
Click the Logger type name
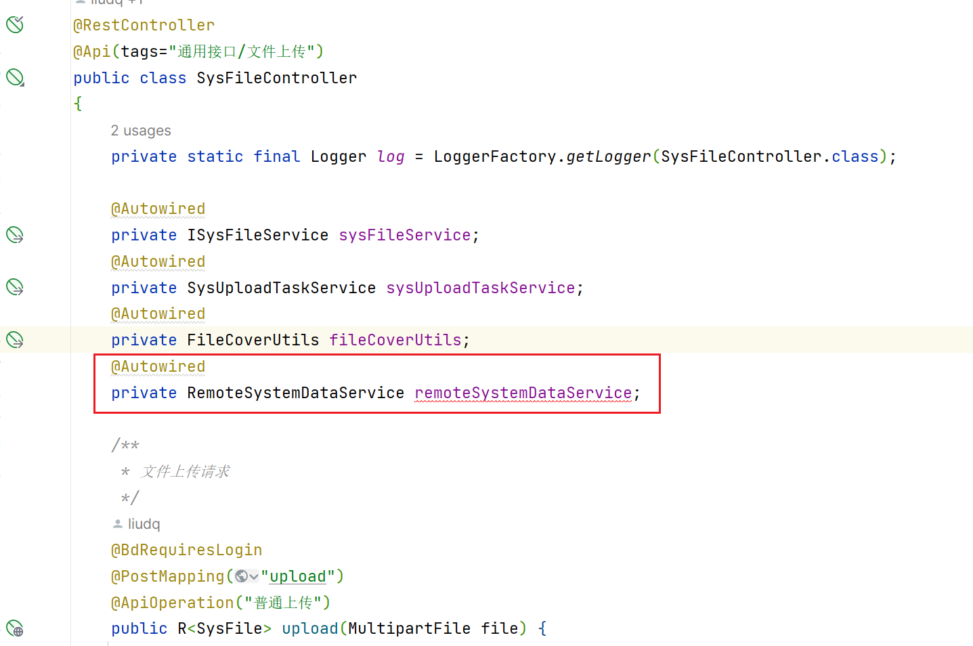click(339, 156)
